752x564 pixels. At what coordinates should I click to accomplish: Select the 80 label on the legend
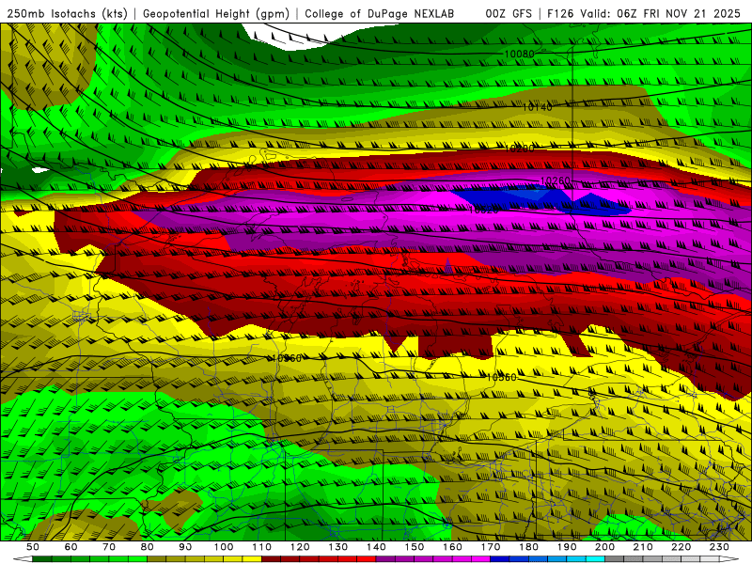(148, 547)
